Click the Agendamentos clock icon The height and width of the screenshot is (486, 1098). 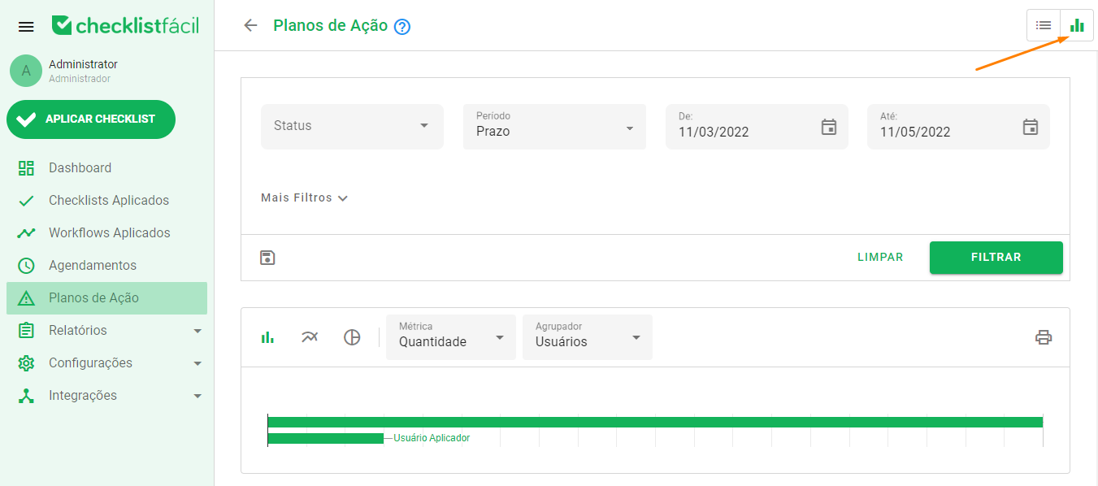[26, 266]
